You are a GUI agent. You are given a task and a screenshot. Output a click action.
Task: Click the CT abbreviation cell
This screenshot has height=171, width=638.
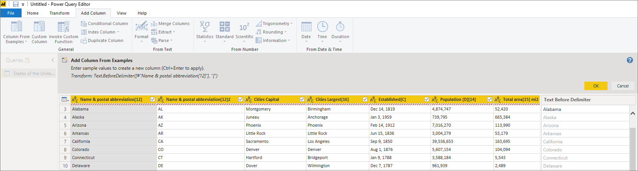[200, 158]
